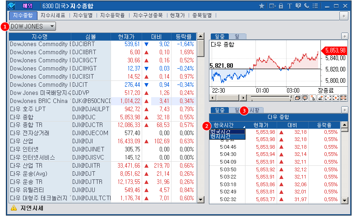Switch chart to the 일 tab
This screenshot has width=352, height=216.
[237, 37]
